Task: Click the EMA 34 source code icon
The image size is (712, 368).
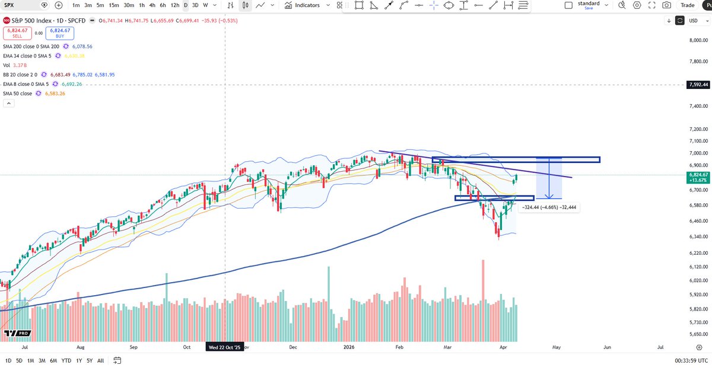Action: click(58, 56)
